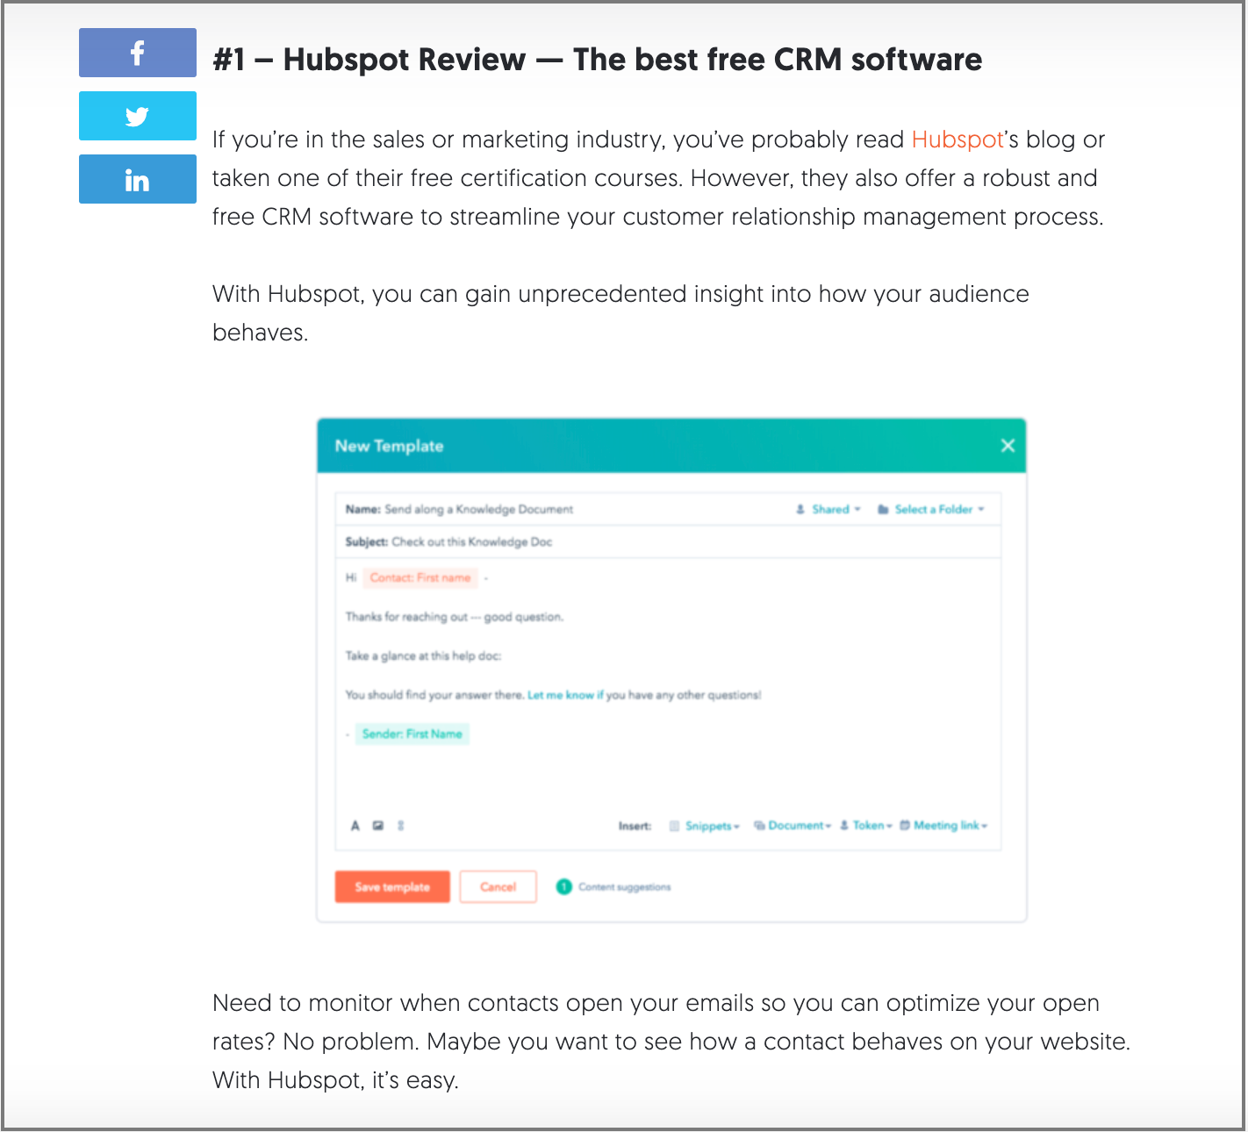Open the Hubspot hyperlink in the paragraph

click(x=957, y=140)
